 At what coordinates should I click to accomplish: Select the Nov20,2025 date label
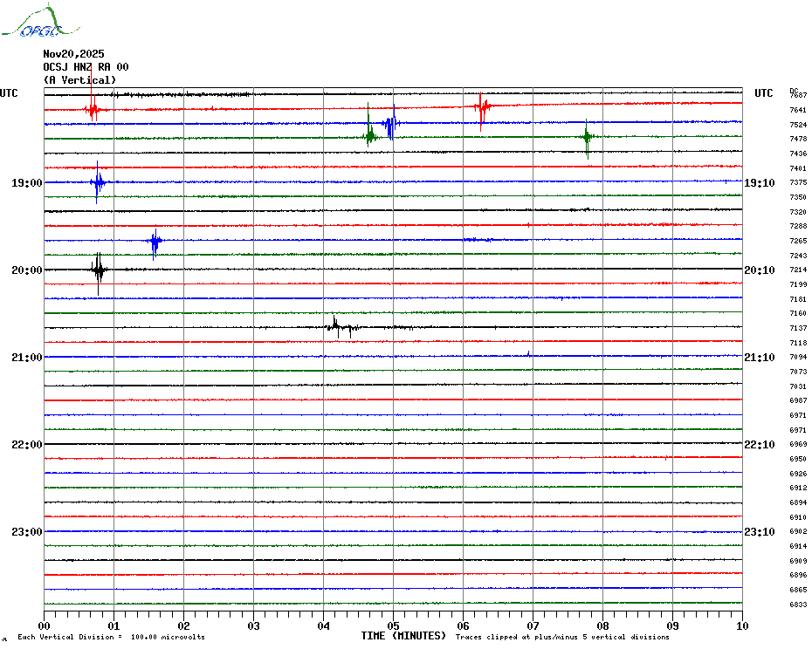(x=73, y=54)
